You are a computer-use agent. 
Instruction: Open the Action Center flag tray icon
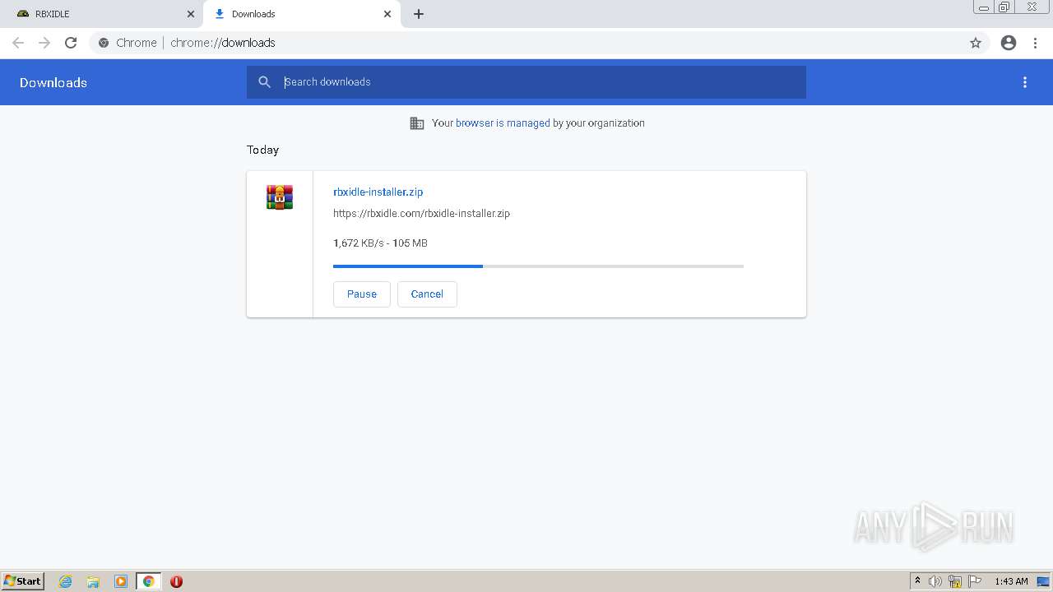975,581
